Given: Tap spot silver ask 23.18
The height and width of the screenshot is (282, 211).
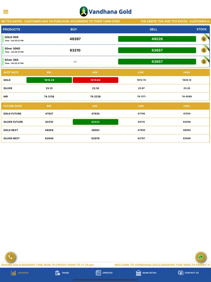Looking at the screenshot, I should pos(96,88).
